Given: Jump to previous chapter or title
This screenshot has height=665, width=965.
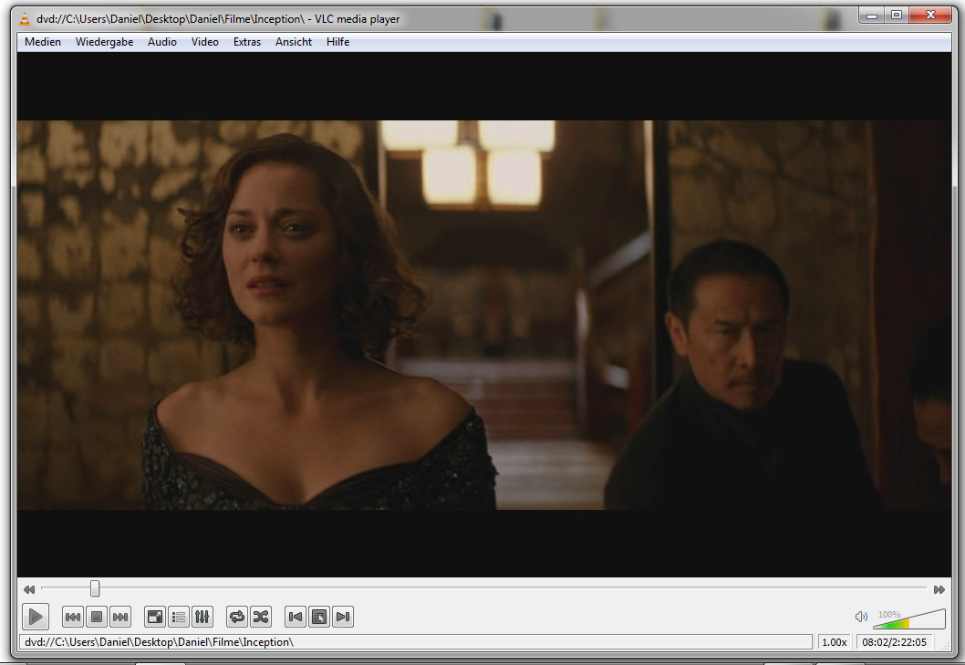Looking at the screenshot, I should [73, 617].
